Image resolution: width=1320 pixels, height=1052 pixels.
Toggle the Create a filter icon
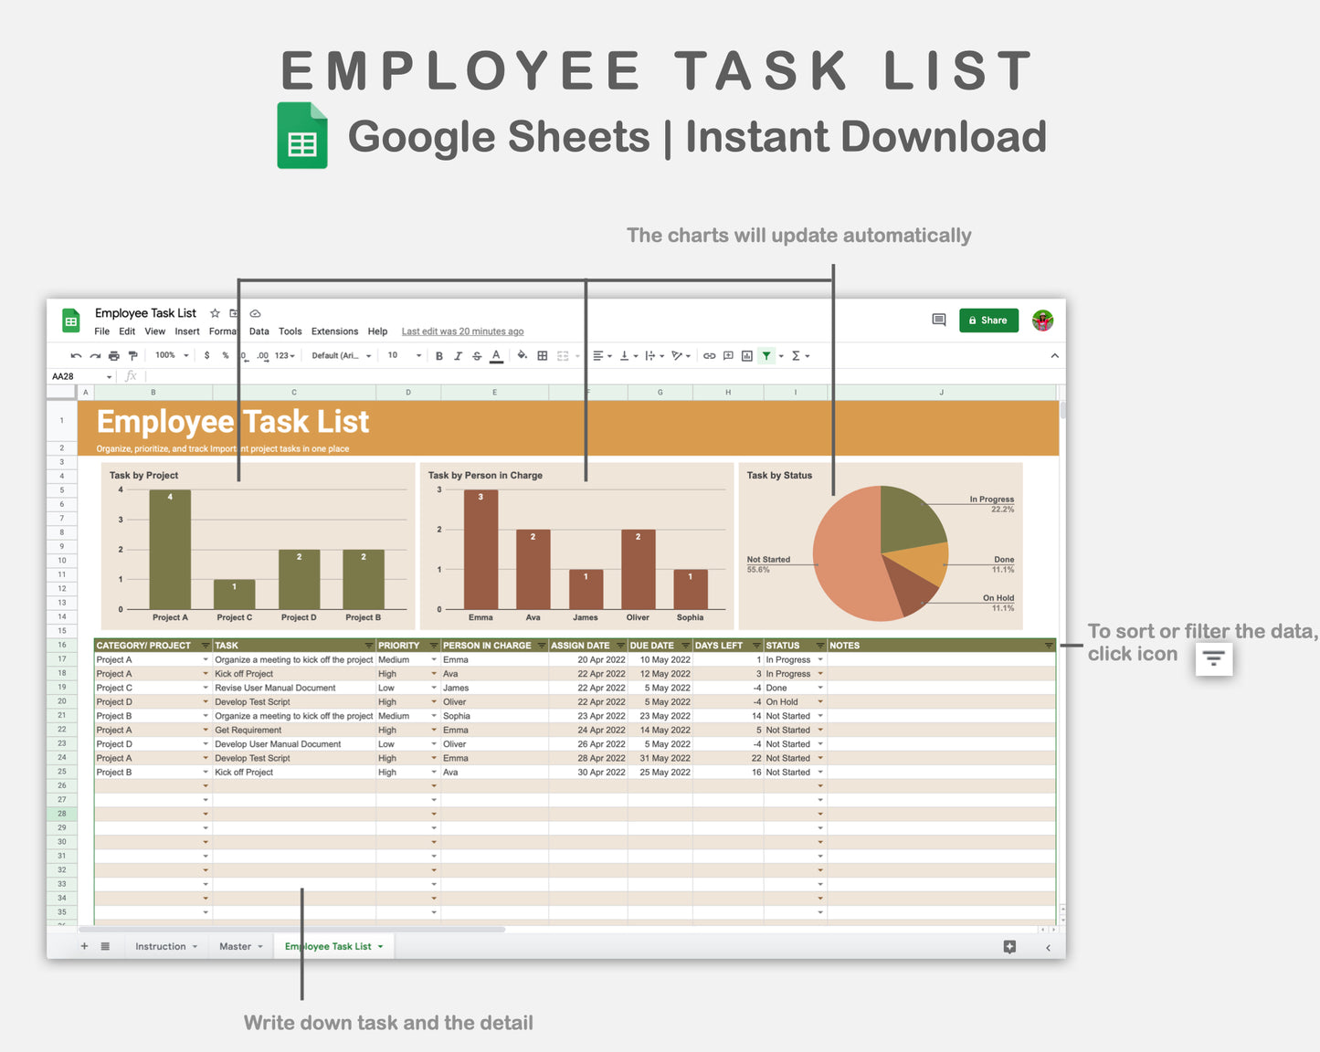[x=766, y=355]
